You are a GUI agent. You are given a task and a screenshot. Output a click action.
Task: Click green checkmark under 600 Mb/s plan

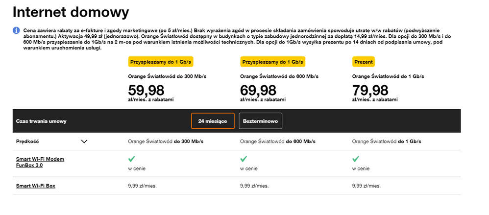(x=244, y=159)
